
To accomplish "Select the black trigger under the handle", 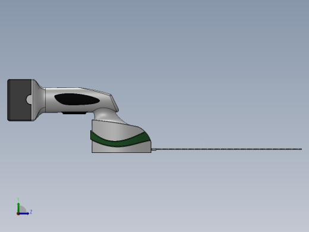I will pos(74,113).
